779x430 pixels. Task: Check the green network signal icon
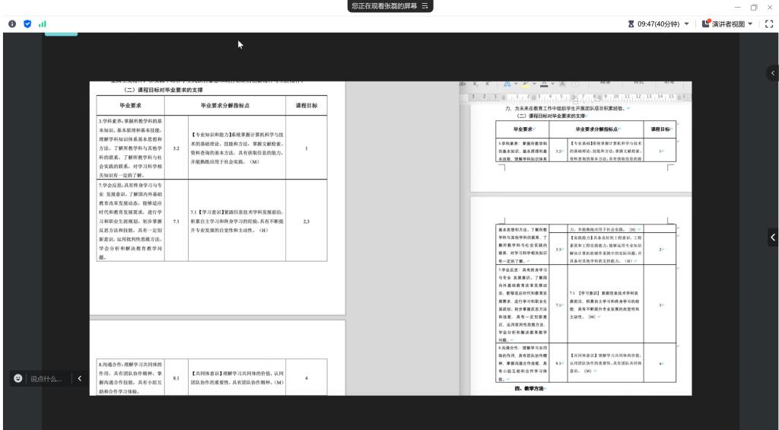pyautogui.click(x=42, y=24)
